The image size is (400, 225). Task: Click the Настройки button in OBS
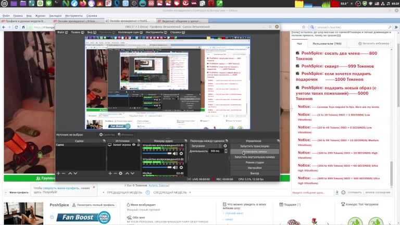click(x=254, y=168)
